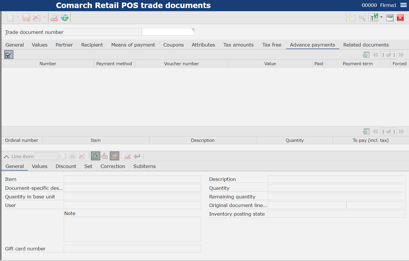Click previous page arrows above payments grid
The height and width of the screenshot is (261, 409).
click(x=375, y=55)
